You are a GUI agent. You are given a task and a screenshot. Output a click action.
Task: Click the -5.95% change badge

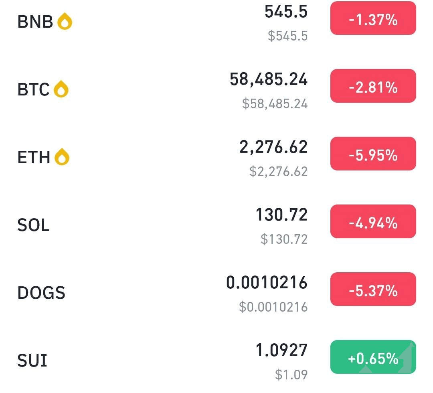pos(373,154)
